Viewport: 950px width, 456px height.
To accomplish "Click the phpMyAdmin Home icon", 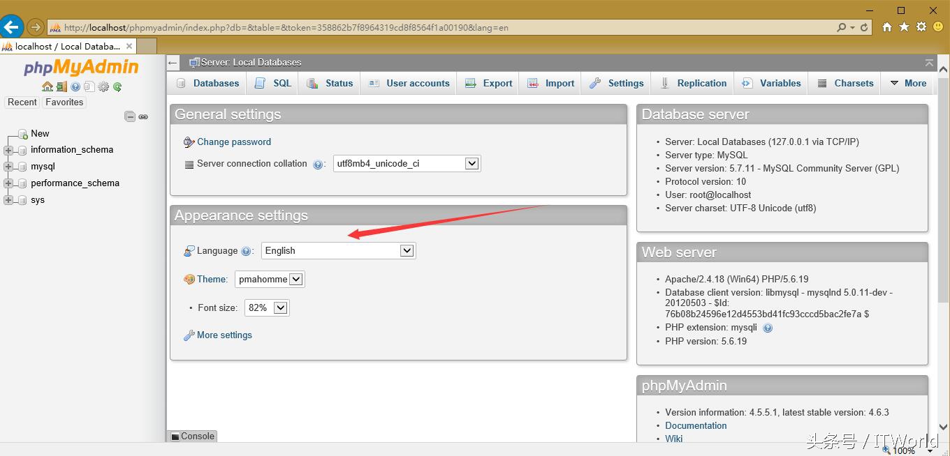I will pos(47,86).
